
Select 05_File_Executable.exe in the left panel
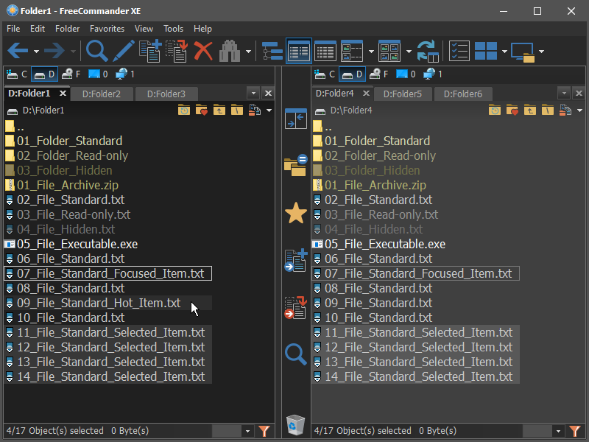pos(77,244)
